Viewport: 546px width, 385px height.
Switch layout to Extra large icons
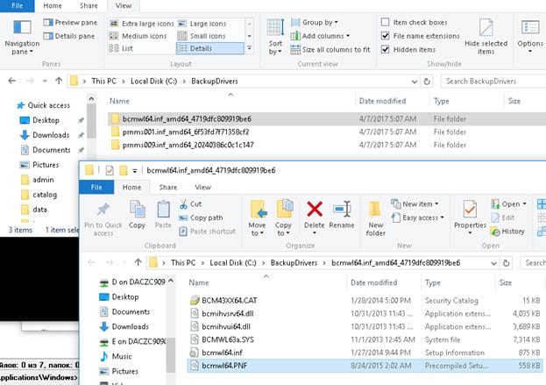click(x=141, y=24)
